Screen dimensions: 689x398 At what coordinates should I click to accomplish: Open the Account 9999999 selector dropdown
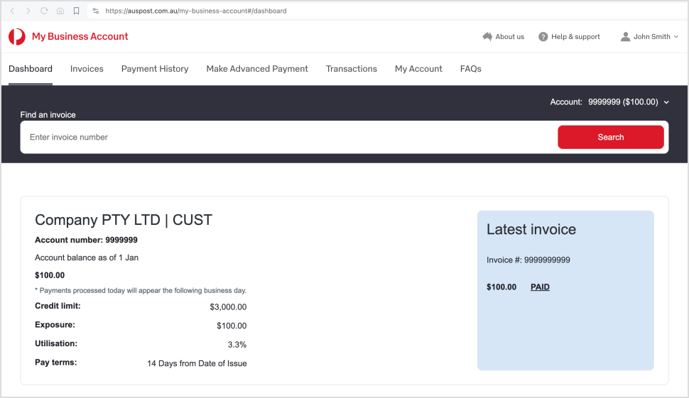tap(609, 101)
